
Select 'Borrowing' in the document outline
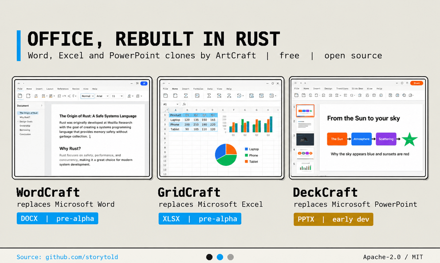pyautogui.click(x=25, y=130)
